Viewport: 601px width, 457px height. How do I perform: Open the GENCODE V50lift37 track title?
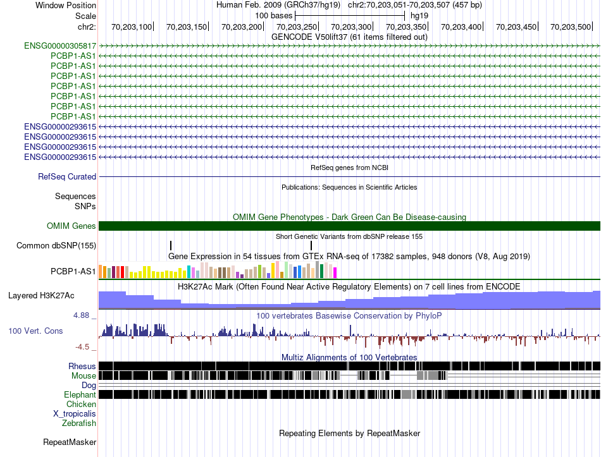click(x=349, y=37)
